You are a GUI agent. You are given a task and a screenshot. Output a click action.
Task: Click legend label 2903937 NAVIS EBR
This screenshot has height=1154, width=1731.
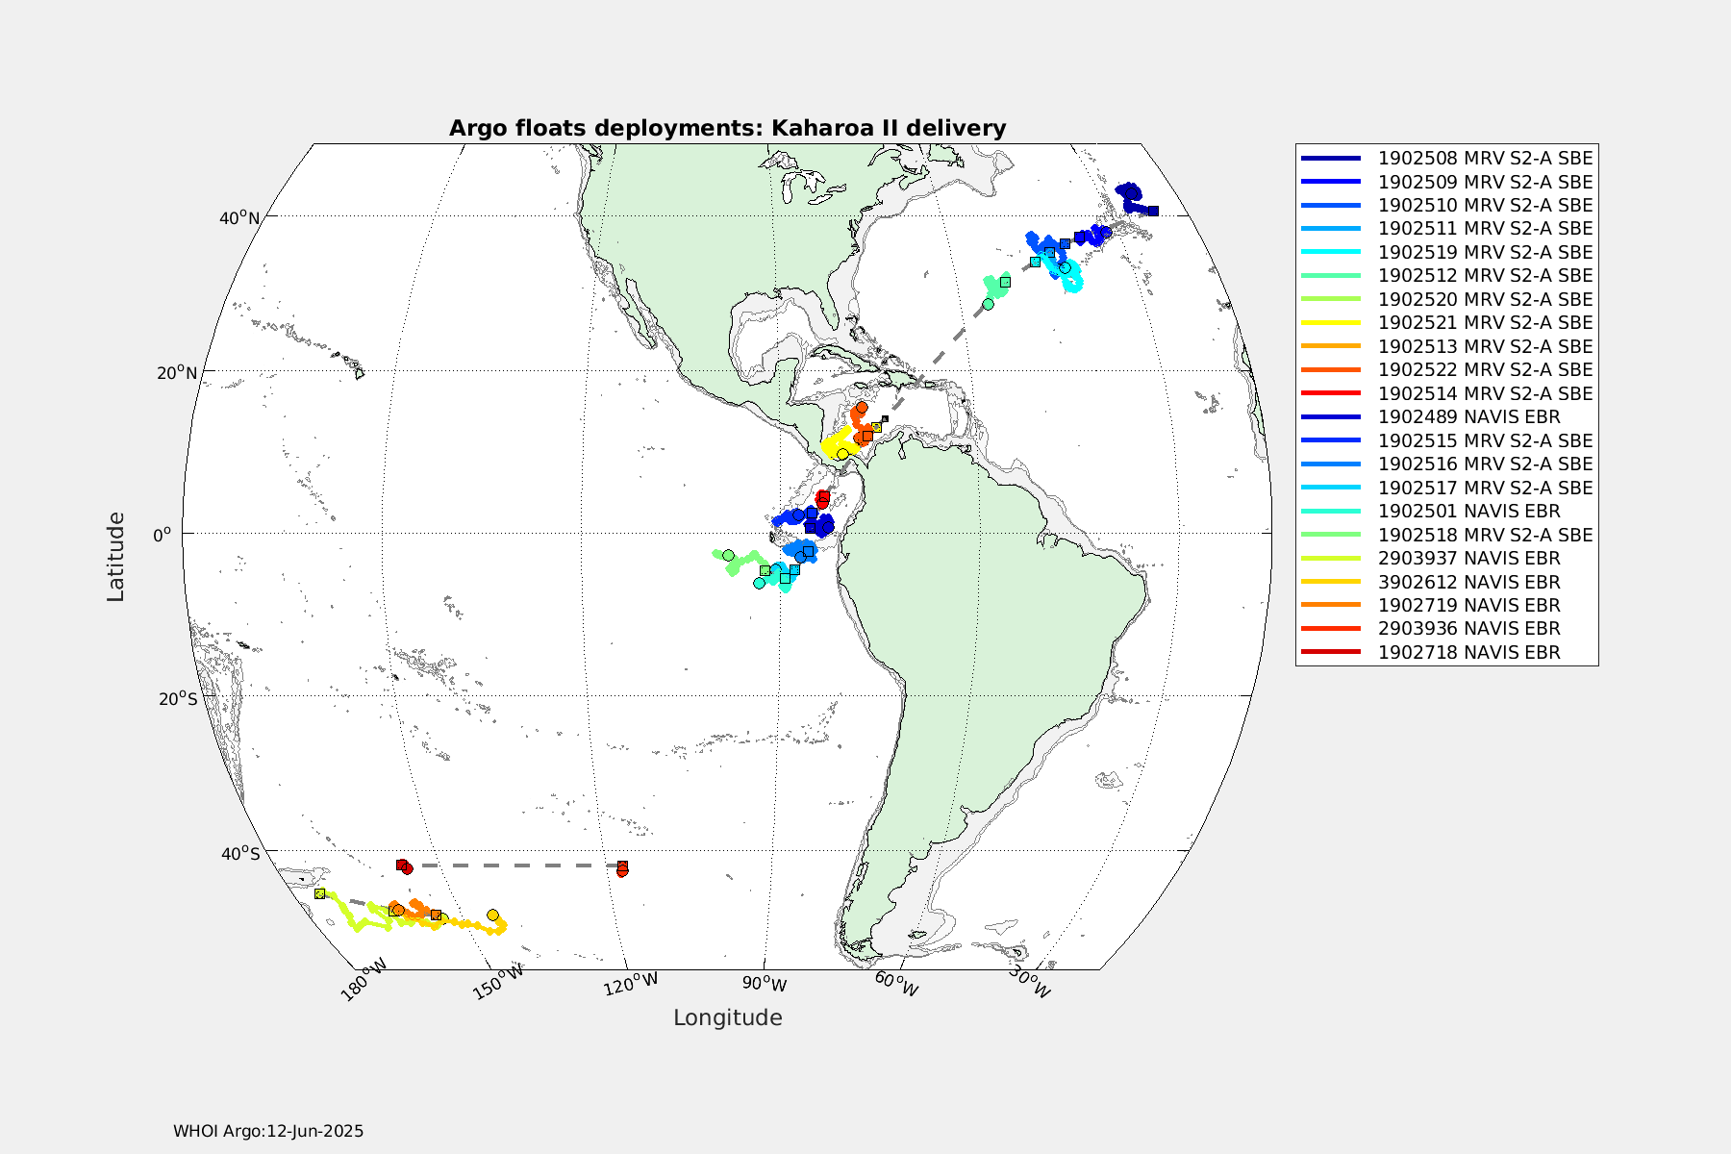point(1469,558)
